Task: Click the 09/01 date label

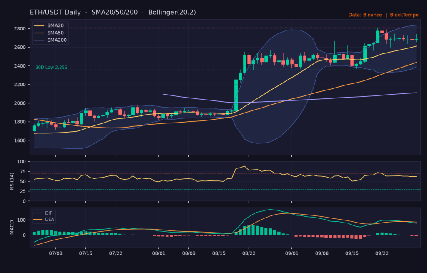Action: click(291, 253)
